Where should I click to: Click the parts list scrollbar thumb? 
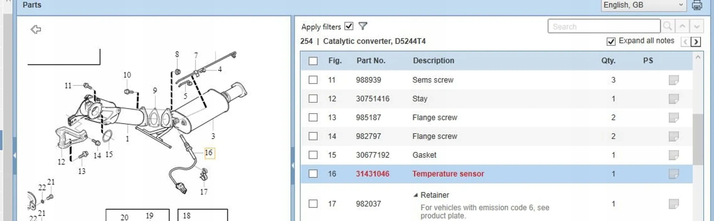pos(698,139)
